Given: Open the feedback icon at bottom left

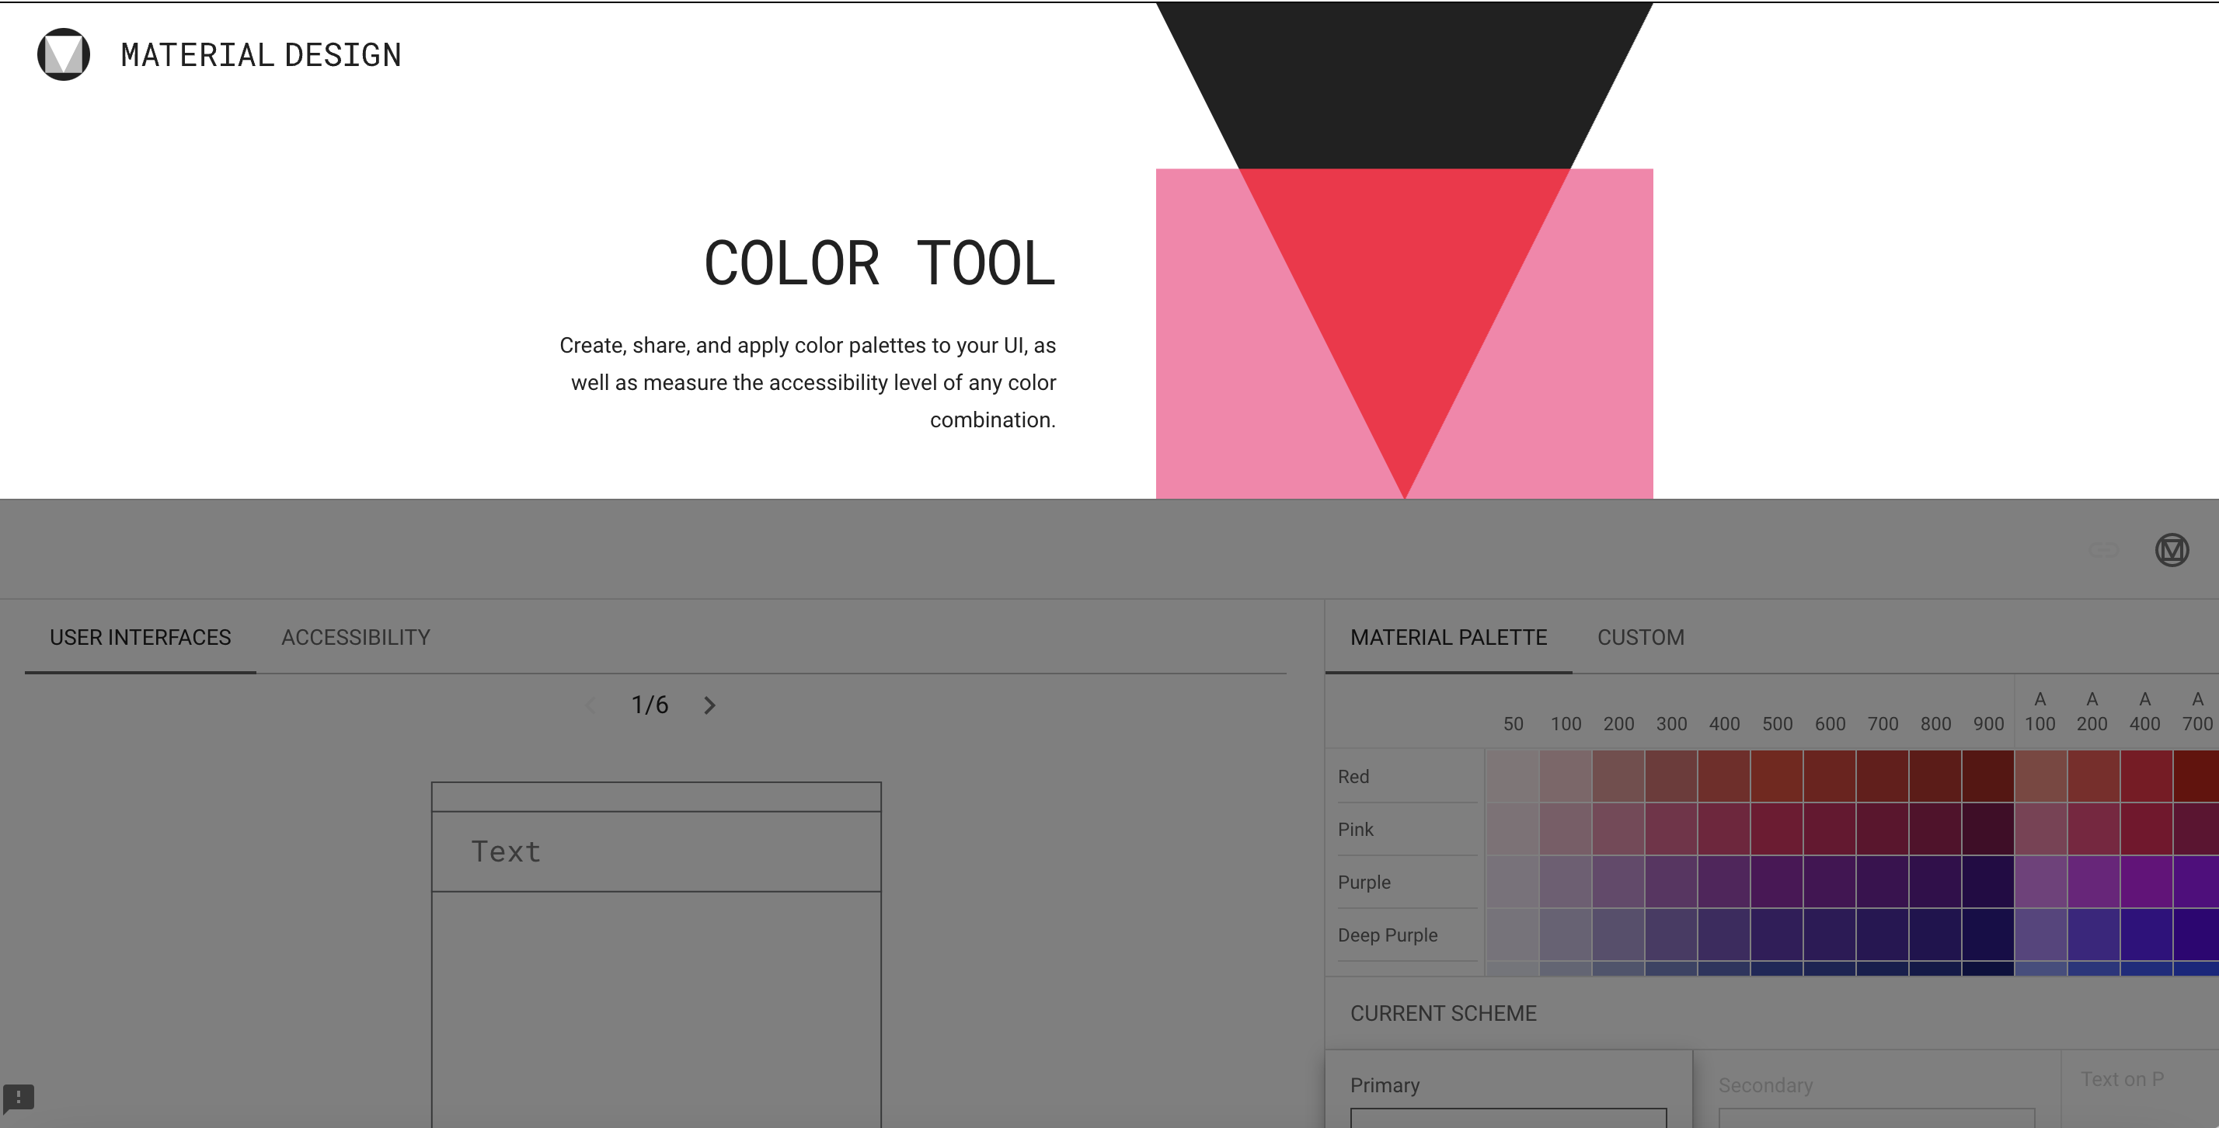Looking at the screenshot, I should click(x=18, y=1098).
